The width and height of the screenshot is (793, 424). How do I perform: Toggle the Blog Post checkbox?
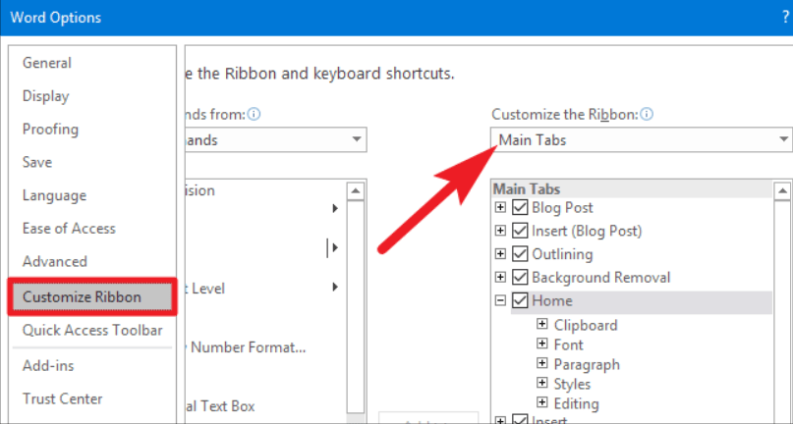(x=520, y=208)
